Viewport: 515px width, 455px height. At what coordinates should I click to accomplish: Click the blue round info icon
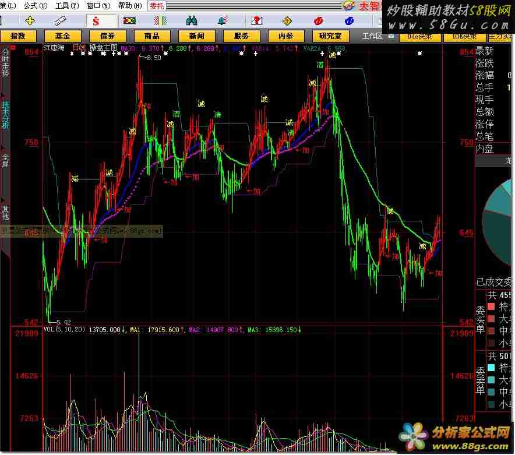pos(349,21)
